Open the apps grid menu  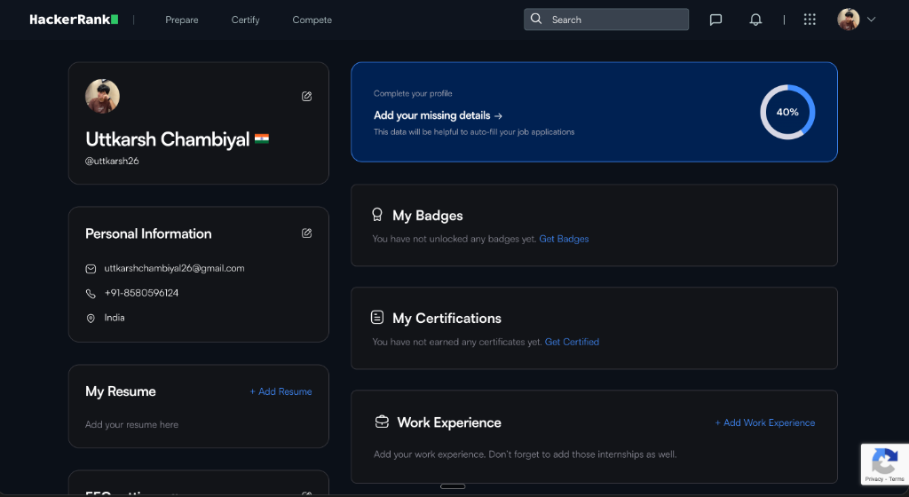pos(810,20)
